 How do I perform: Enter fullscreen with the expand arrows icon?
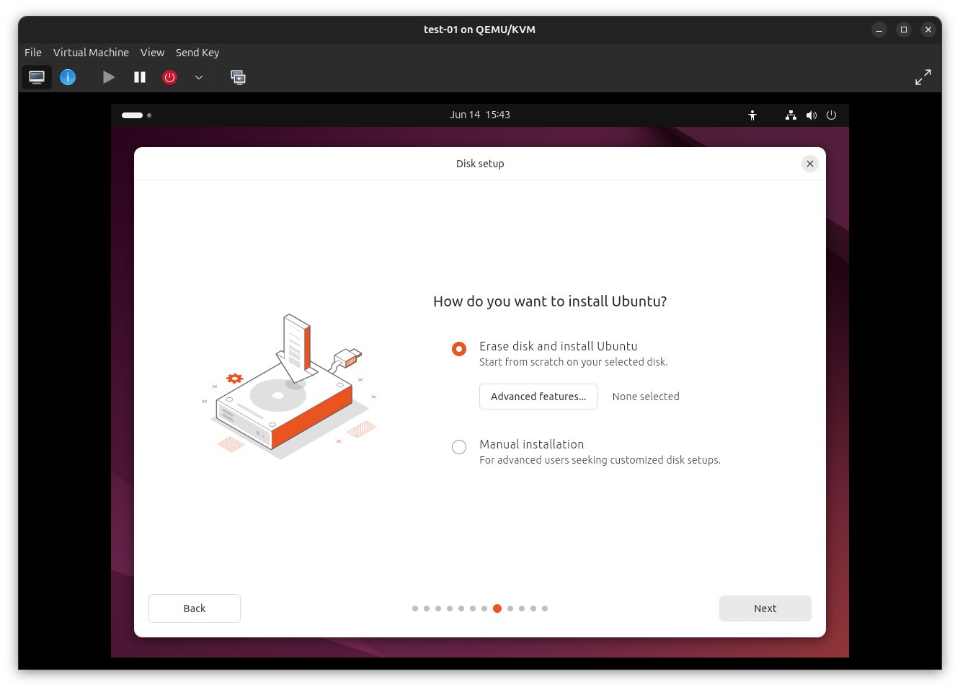click(x=923, y=76)
